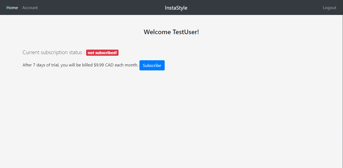Click the 'Welcome TestUser!' heading
Viewport: 343px width, 168px height.
click(171, 32)
